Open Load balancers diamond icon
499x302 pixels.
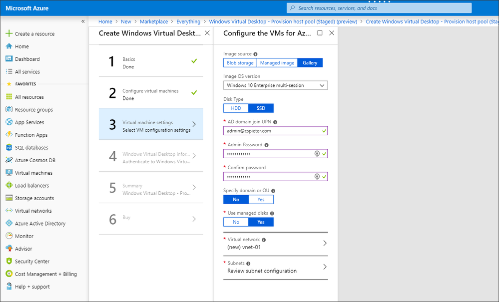coord(9,185)
